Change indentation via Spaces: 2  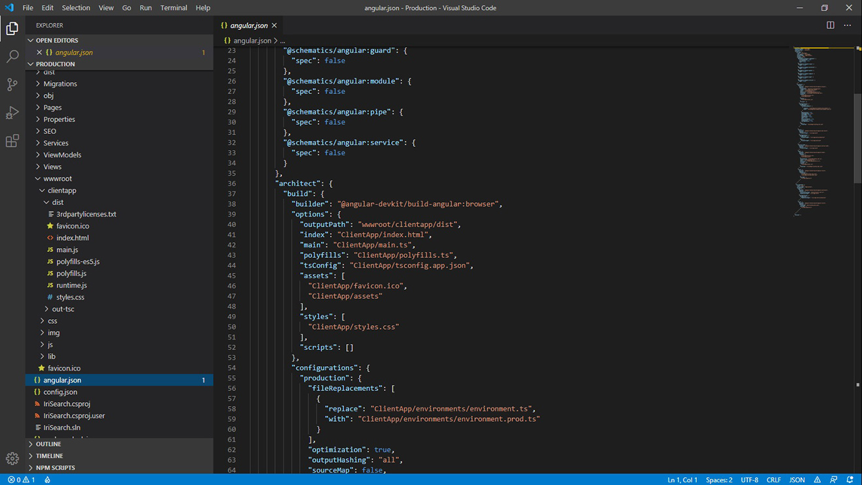719,480
